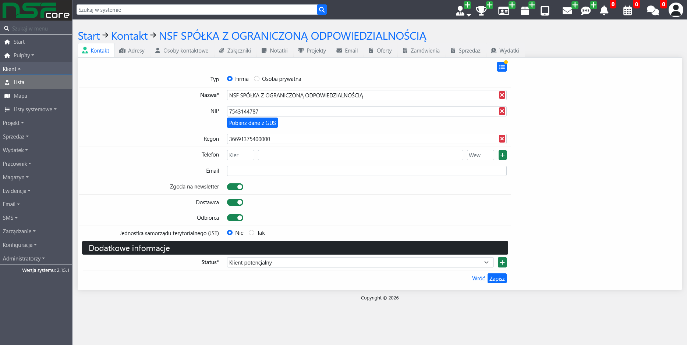Screen dimensions: 687x345
Task: Toggle the Dostawca switch
Action: click(235, 202)
